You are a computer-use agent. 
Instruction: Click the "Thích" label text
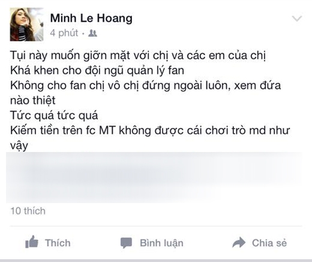(58, 243)
